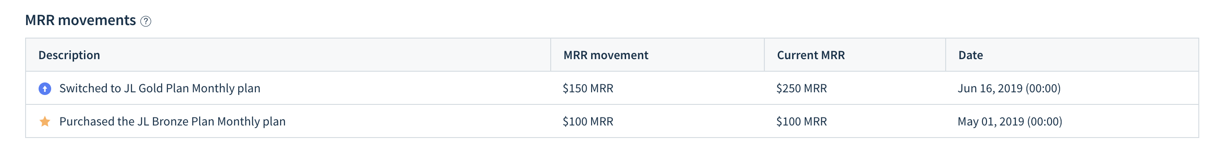The height and width of the screenshot is (164, 1219).
Task: Click the $100 MRR movement value for Bronze plan
Action: (x=588, y=121)
